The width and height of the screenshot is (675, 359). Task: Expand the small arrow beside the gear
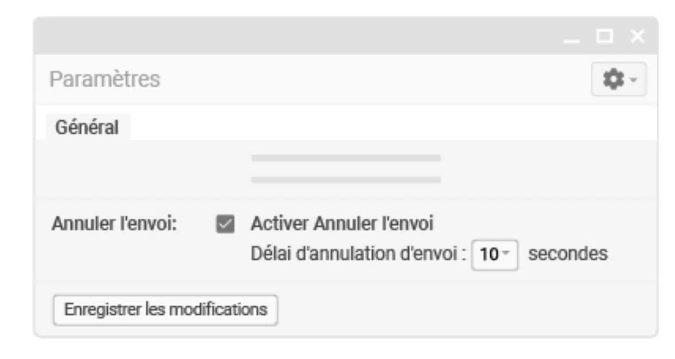(633, 80)
